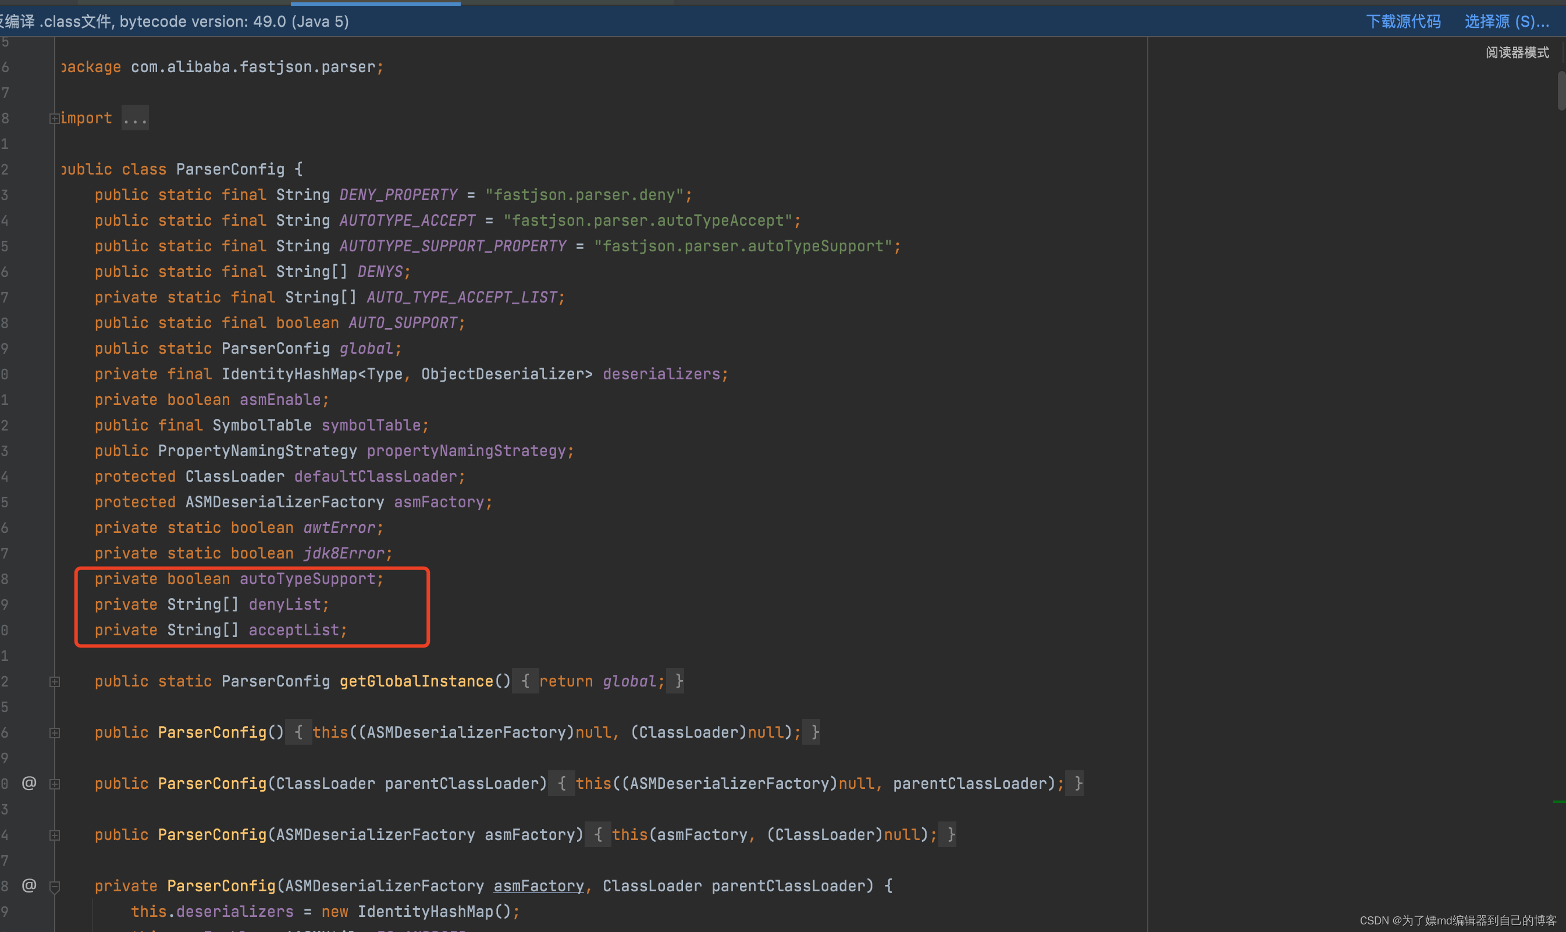This screenshot has width=1566, height=932.
Task: Click the class name ParserConfig in class declaration
Action: 230,169
